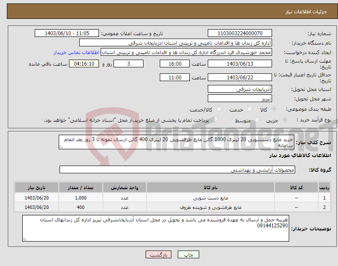Click the response deadline date 1403/06/13

point(240,63)
